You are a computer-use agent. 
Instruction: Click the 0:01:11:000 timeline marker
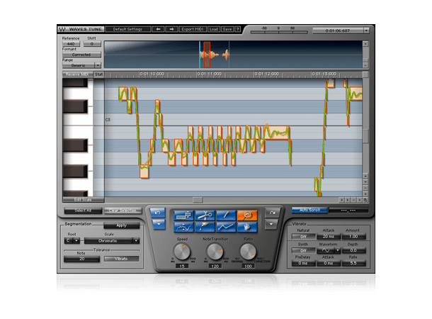pyautogui.click(x=210, y=74)
